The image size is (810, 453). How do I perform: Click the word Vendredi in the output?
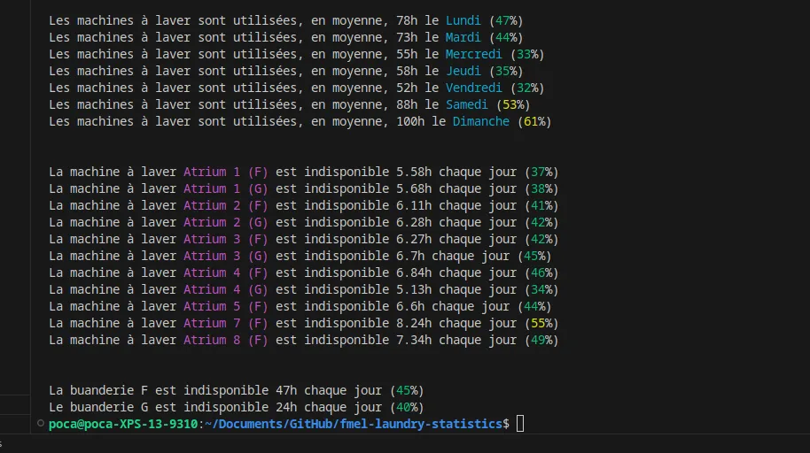coord(474,88)
